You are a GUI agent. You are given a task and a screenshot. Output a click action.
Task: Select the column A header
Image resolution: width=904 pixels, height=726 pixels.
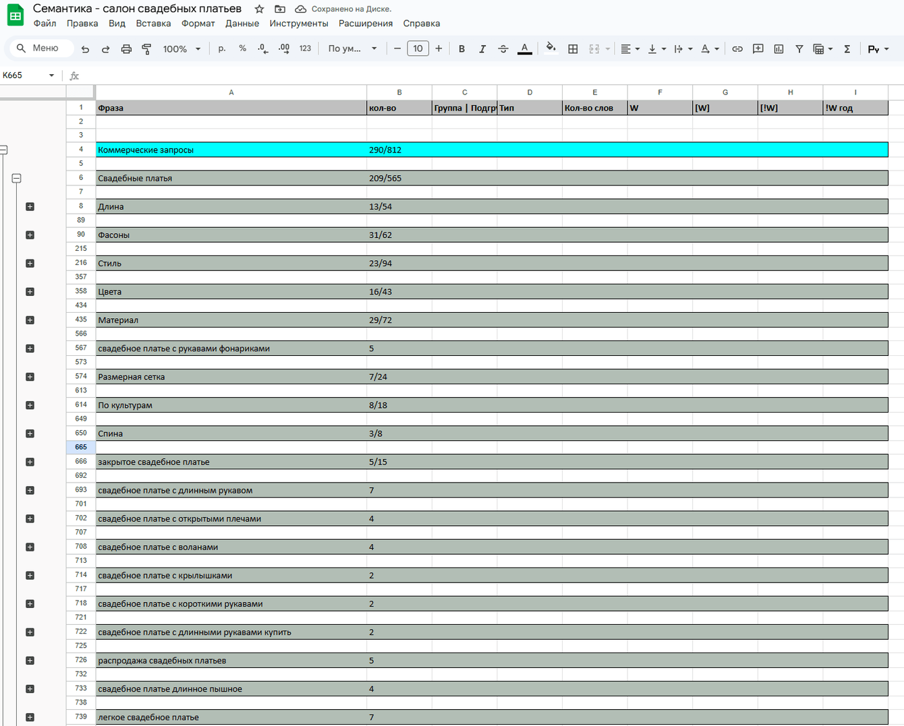(x=231, y=92)
